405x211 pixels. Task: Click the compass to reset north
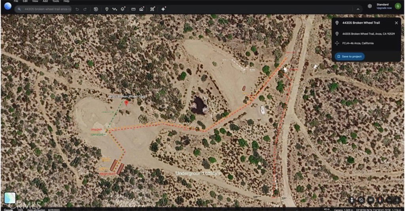[380, 200]
